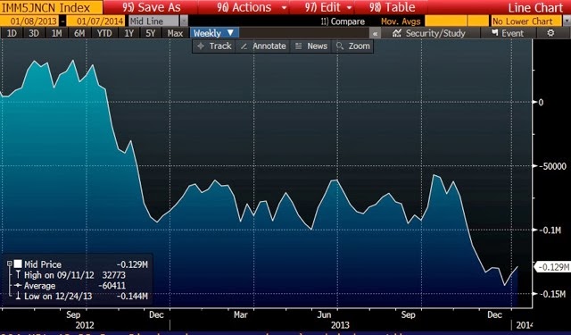
Task: Collapse panel with double-chevron icon
Action: click(x=375, y=34)
